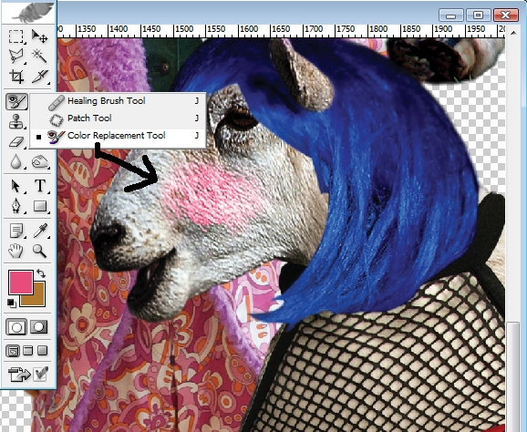Pick the Eyedropper tool
Viewport: 527px width, 432px height.
[x=40, y=231]
